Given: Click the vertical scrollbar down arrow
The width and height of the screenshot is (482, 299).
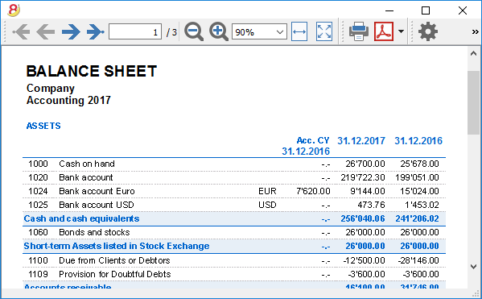Looking at the screenshot, I should (x=473, y=267).
